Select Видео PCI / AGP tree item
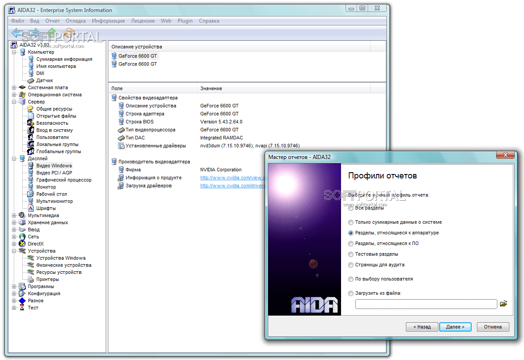Image resolution: width=524 pixels, height=360 pixels. tap(54, 173)
